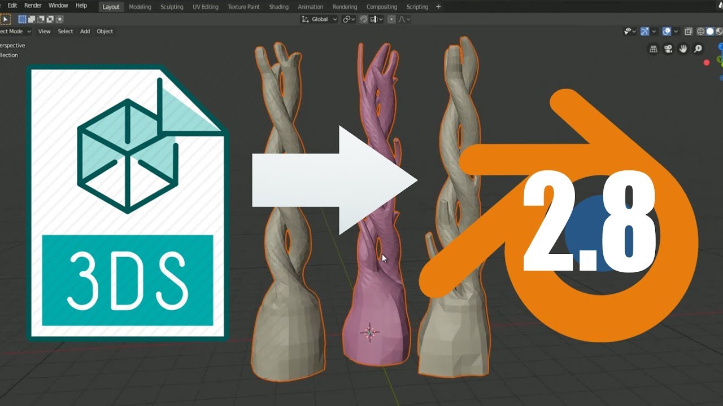
Task: Add a new workspace with plus button
Action: click(x=438, y=7)
